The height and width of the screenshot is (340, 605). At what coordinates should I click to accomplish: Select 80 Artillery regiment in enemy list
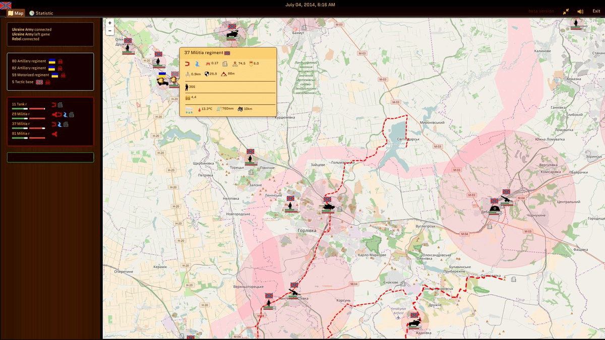coord(29,61)
